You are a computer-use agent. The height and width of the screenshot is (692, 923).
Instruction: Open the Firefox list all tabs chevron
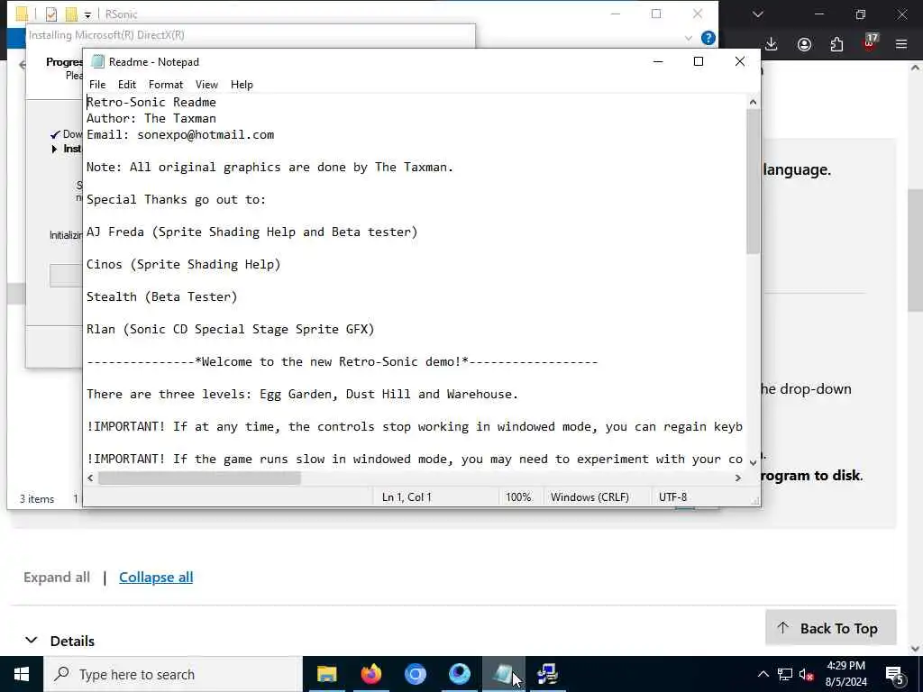(757, 14)
